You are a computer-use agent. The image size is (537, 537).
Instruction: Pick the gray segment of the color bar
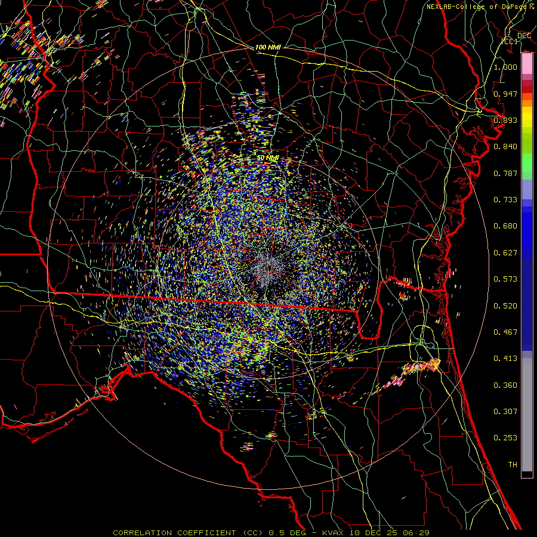[527, 415]
